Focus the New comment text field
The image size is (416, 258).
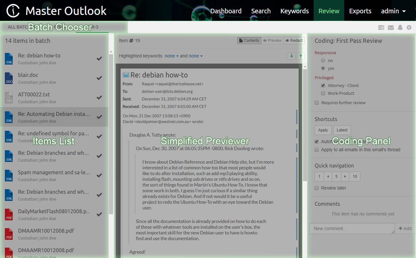[x=352, y=228]
